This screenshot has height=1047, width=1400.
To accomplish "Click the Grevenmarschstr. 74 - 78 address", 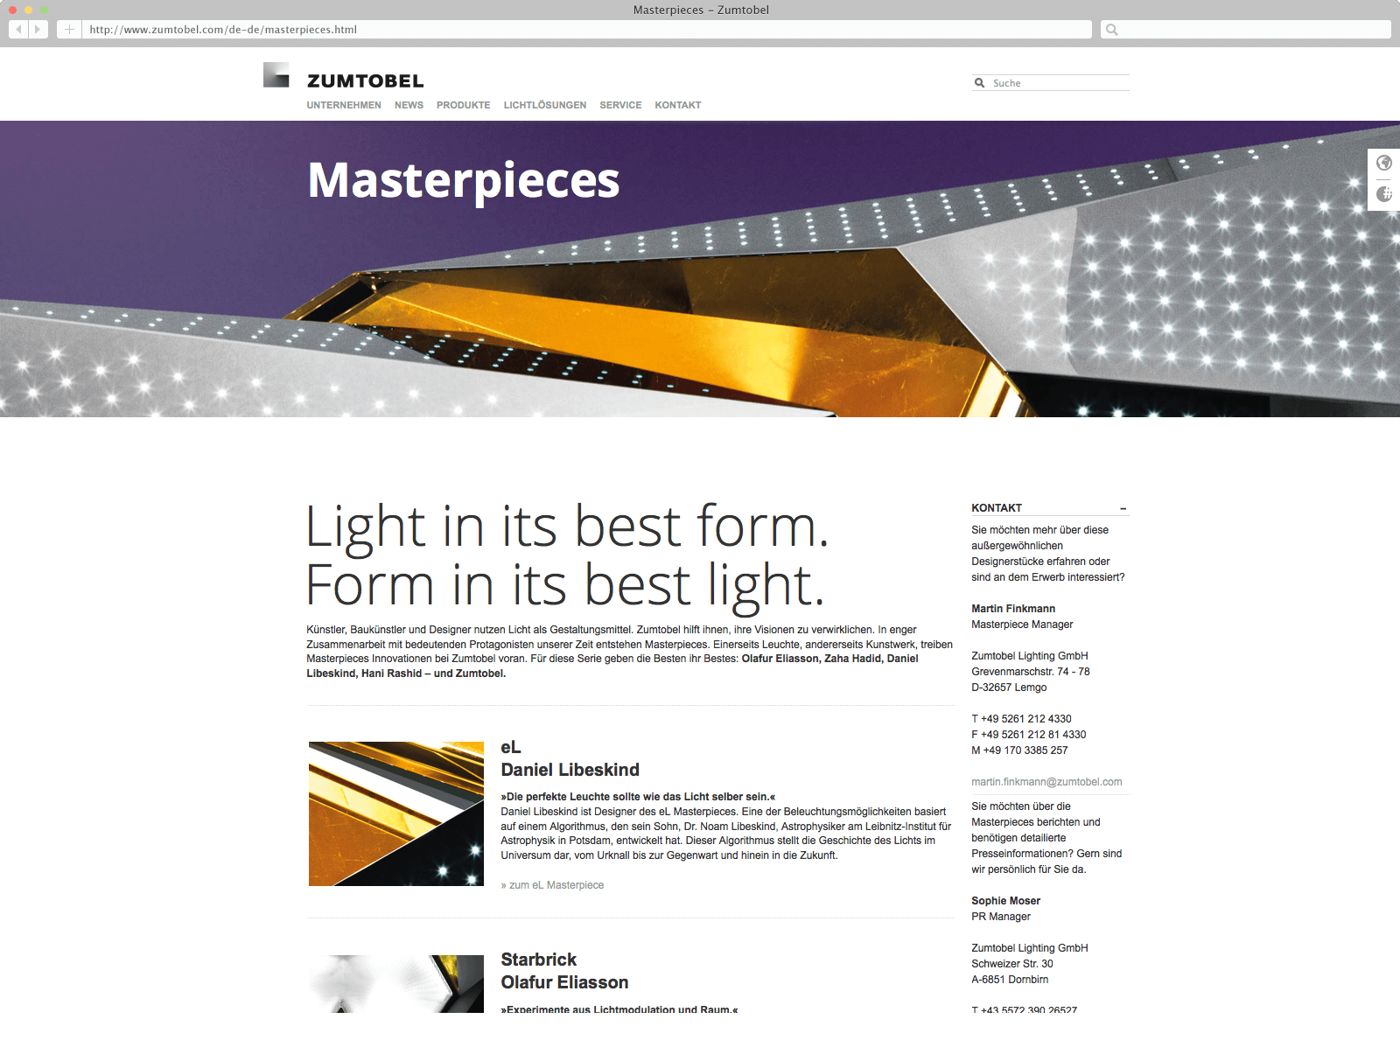I will pos(1031,672).
